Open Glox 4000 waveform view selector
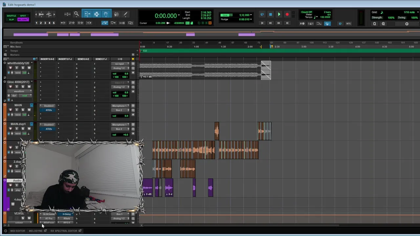This screenshot has height=236, width=420. [20, 91]
